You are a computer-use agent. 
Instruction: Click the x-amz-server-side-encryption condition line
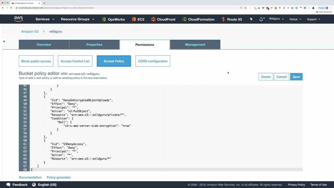pos(97,126)
